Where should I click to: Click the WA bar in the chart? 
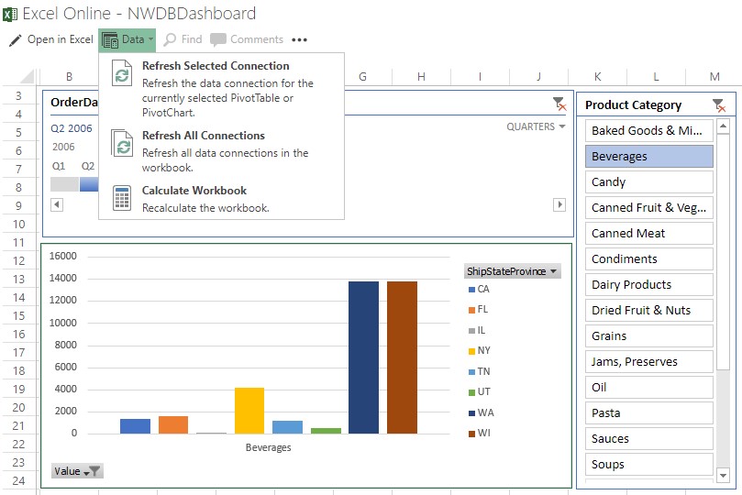click(363, 357)
